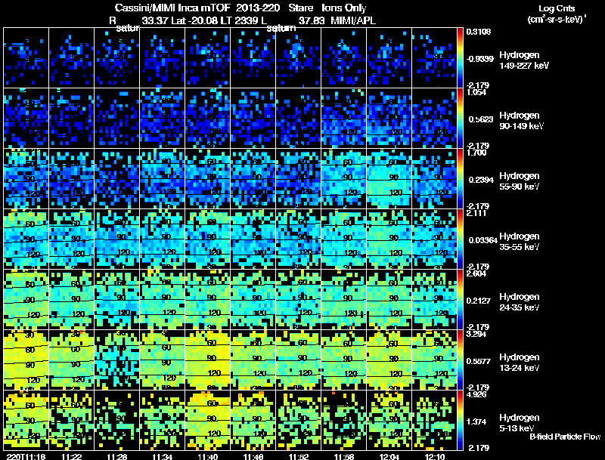605x460 pixels.
Task: Click the 1.054 color scale value
Action: click(477, 92)
